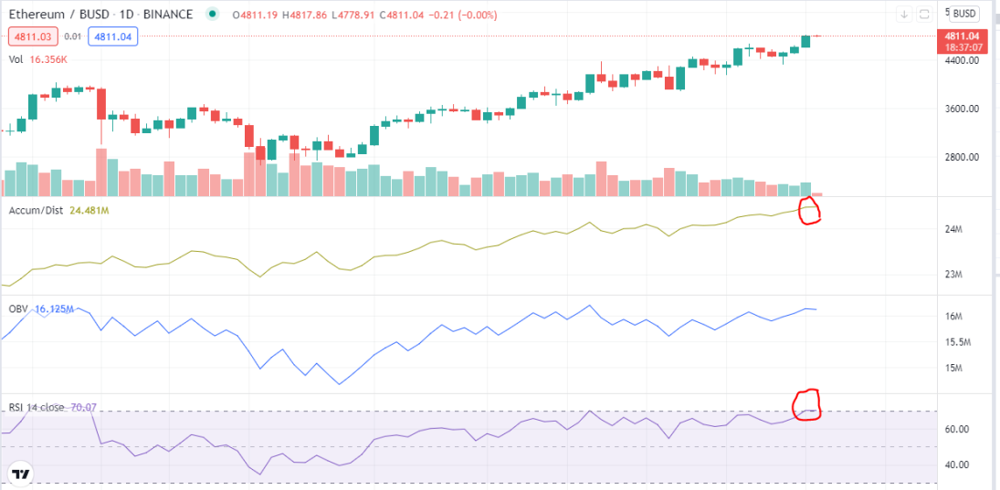Select the OBV indicator label
Screen dimensions: 1000x490
click(18, 309)
